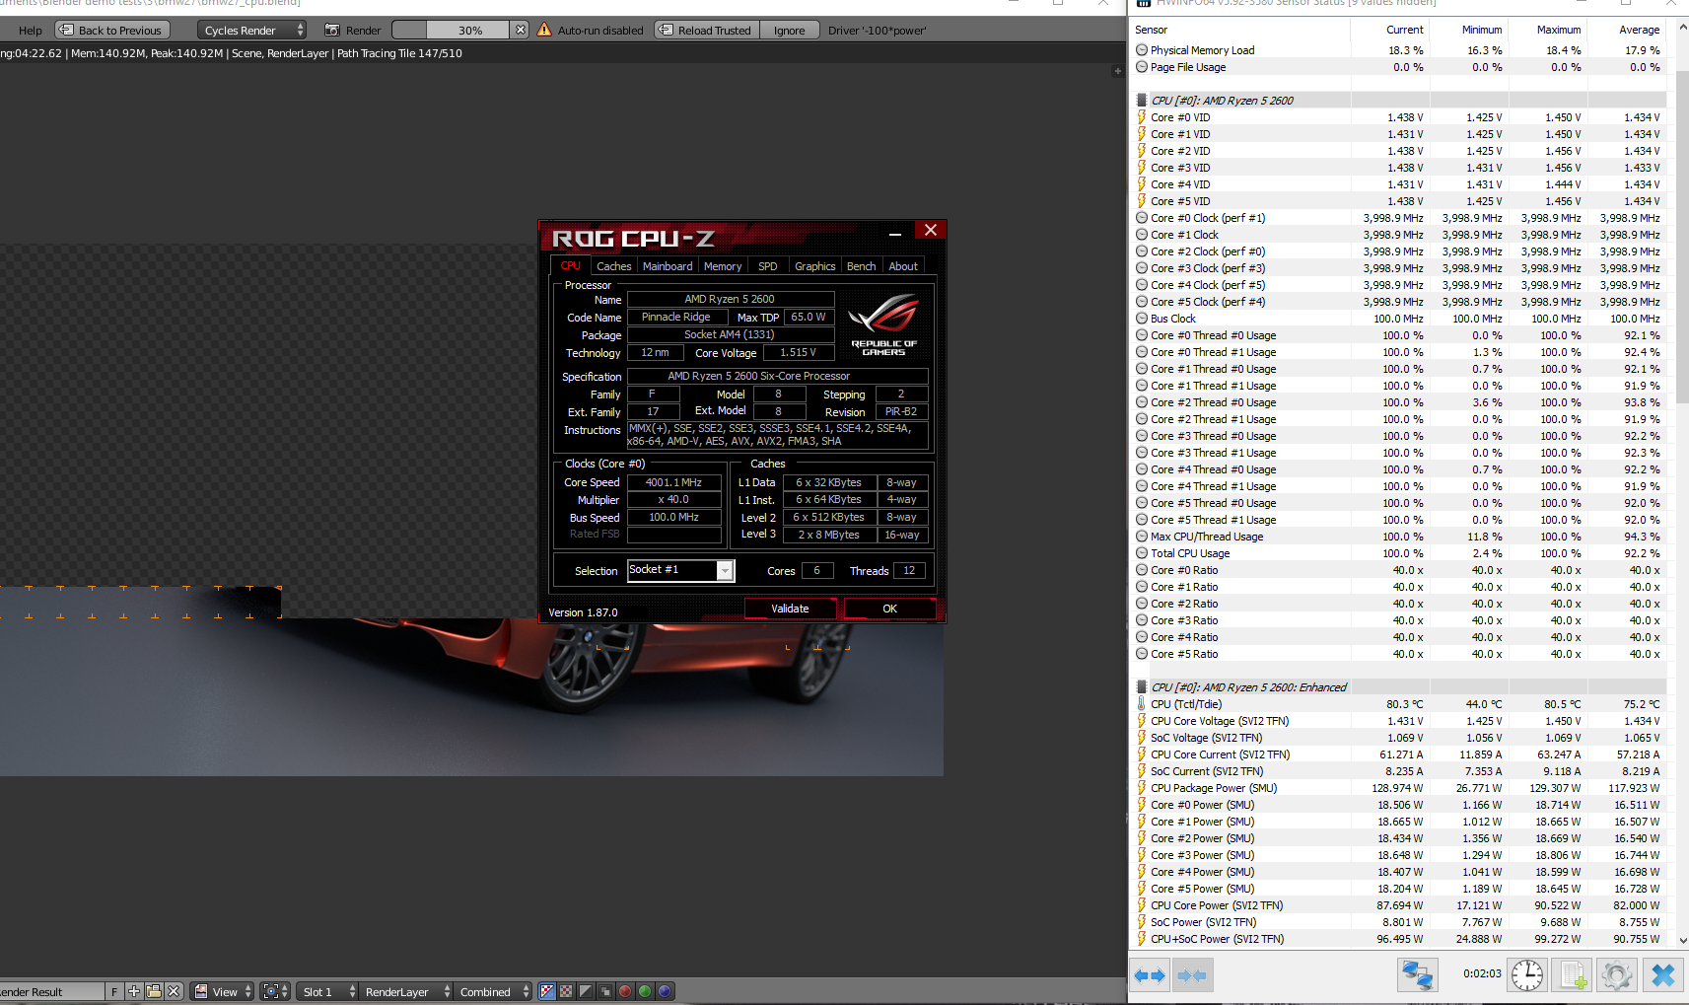This screenshot has width=1689, height=1005.
Task: Toggle the red channel display circle
Action: pyautogui.click(x=625, y=991)
